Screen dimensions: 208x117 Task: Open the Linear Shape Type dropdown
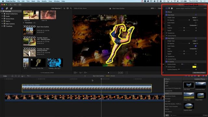coord(195,41)
